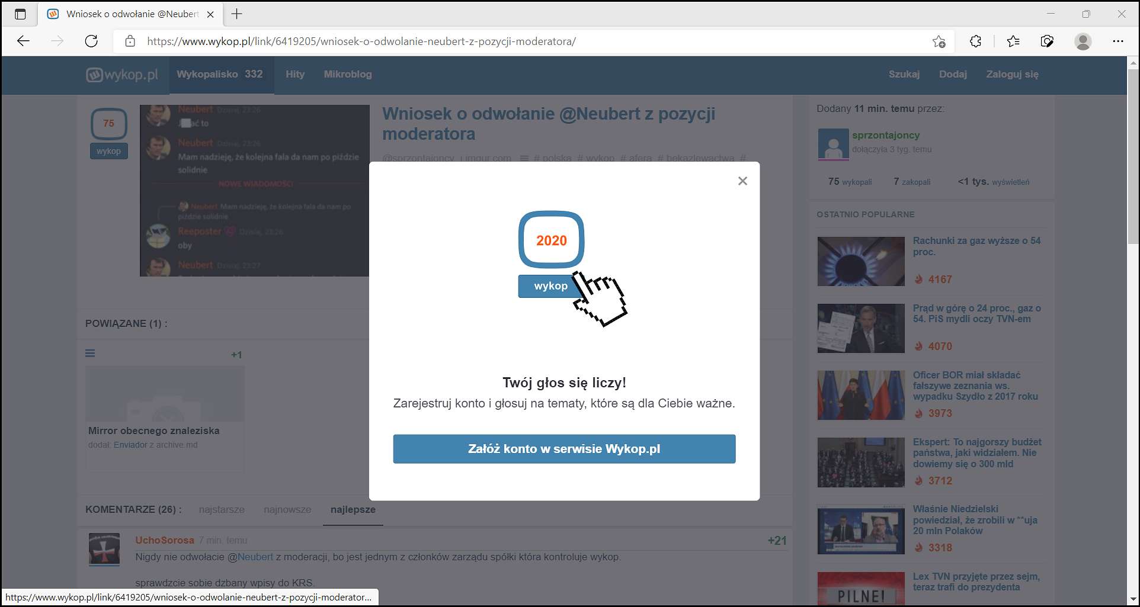Viewport: 1140px width, 607px height.
Task: Open the tab actions menu icon
Action: coord(20,14)
